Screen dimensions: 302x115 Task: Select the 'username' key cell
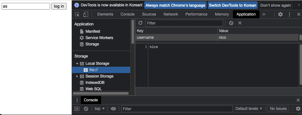177,37
